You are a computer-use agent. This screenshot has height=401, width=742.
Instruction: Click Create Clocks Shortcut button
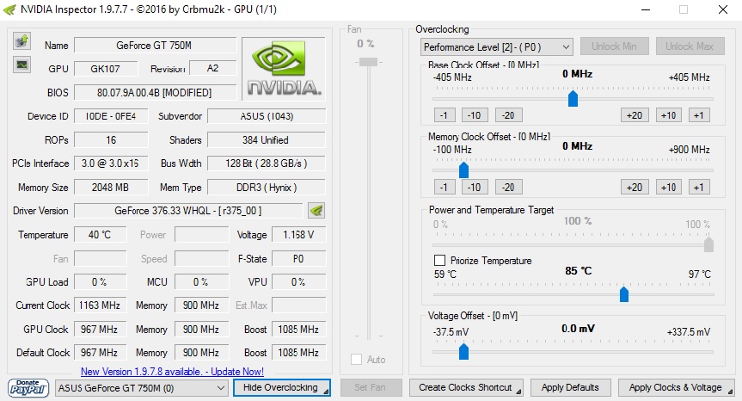tap(466, 388)
